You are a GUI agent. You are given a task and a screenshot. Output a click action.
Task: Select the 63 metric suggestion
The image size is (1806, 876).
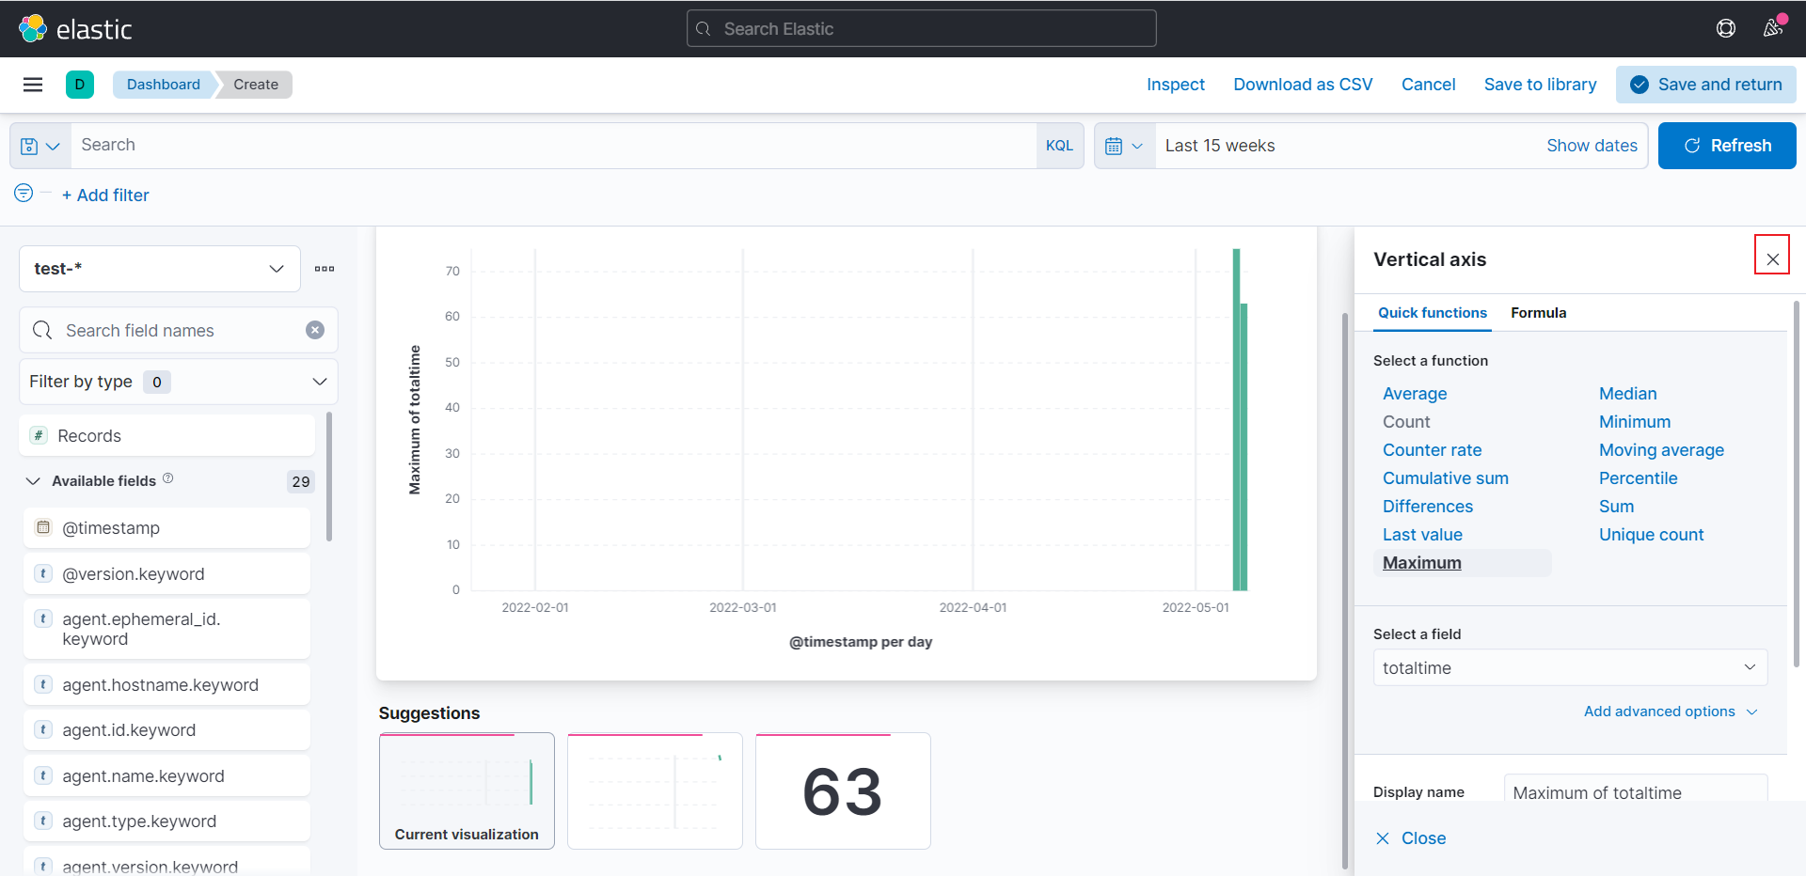click(x=843, y=790)
